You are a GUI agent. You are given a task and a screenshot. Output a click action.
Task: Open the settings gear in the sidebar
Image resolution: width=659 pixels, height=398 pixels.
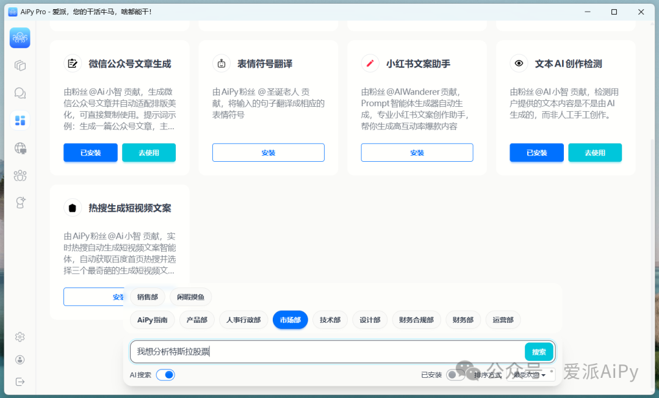coord(20,337)
